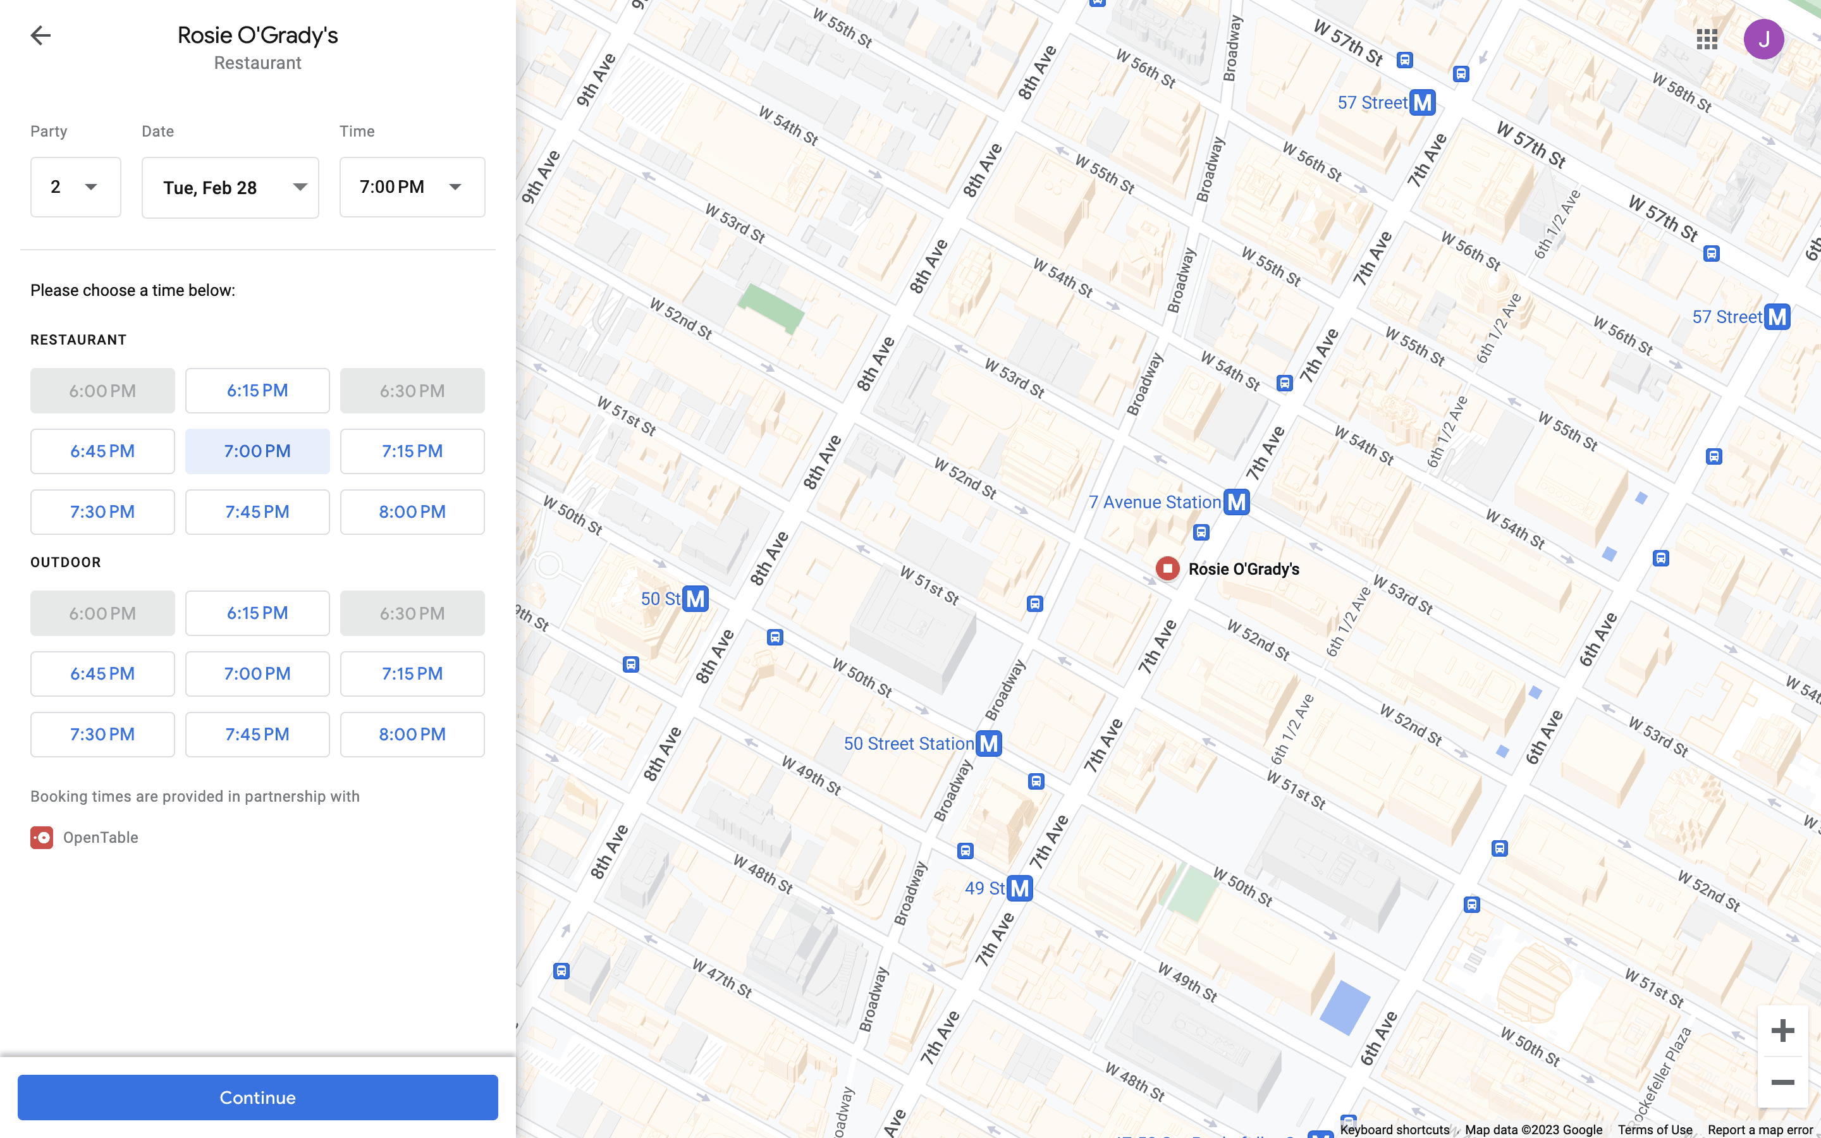Open the Google apps grid icon
Screen dimensions: 1821x1138
(1707, 39)
